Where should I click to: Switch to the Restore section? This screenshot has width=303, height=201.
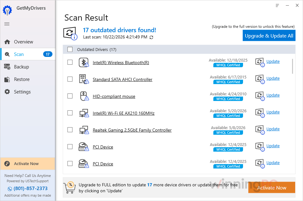coord(27,79)
